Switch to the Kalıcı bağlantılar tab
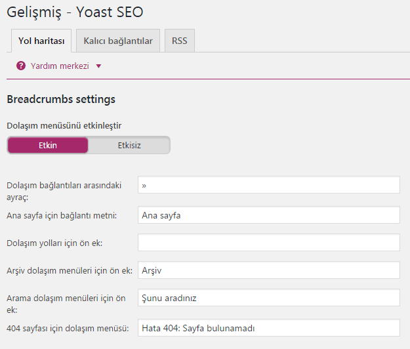 pos(118,41)
